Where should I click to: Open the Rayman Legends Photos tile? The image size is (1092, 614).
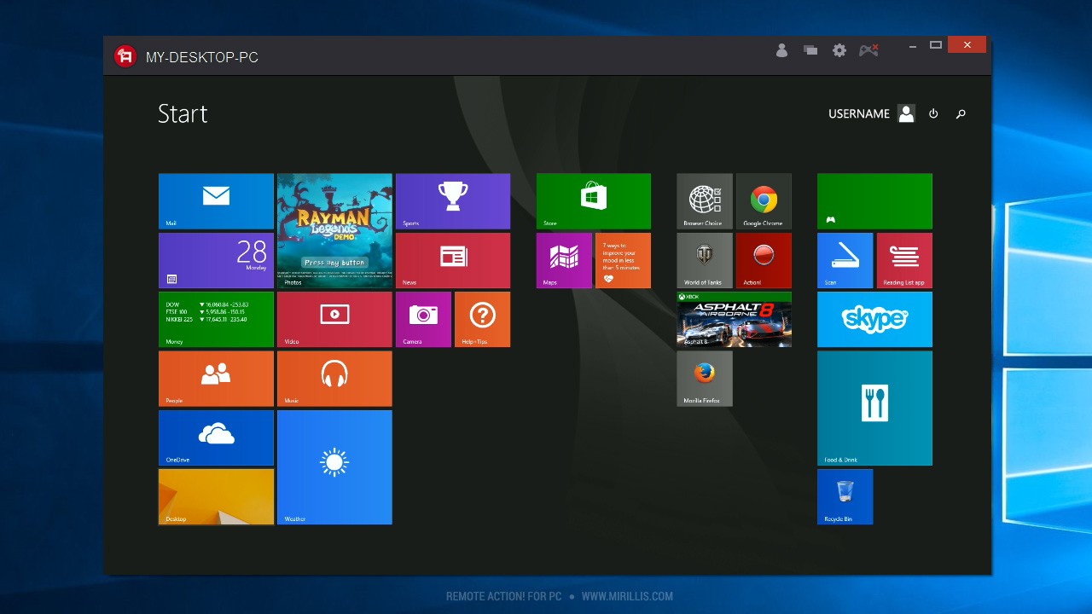click(x=334, y=231)
